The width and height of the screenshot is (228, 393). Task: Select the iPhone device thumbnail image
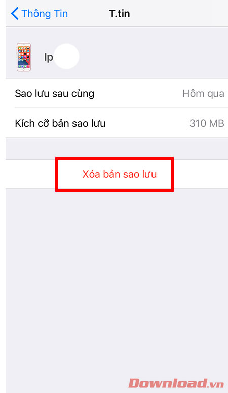(x=24, y=57)
